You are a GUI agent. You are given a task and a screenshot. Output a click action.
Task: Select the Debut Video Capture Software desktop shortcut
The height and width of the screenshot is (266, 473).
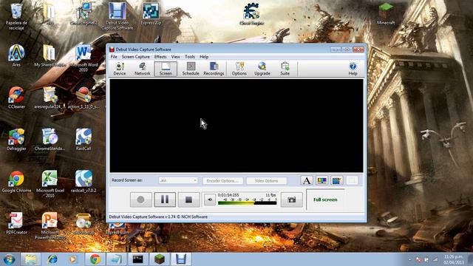tap(117, 16)
